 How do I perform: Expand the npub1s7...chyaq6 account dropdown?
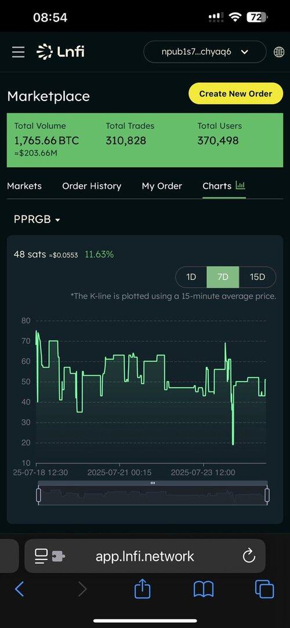[205, 52]
